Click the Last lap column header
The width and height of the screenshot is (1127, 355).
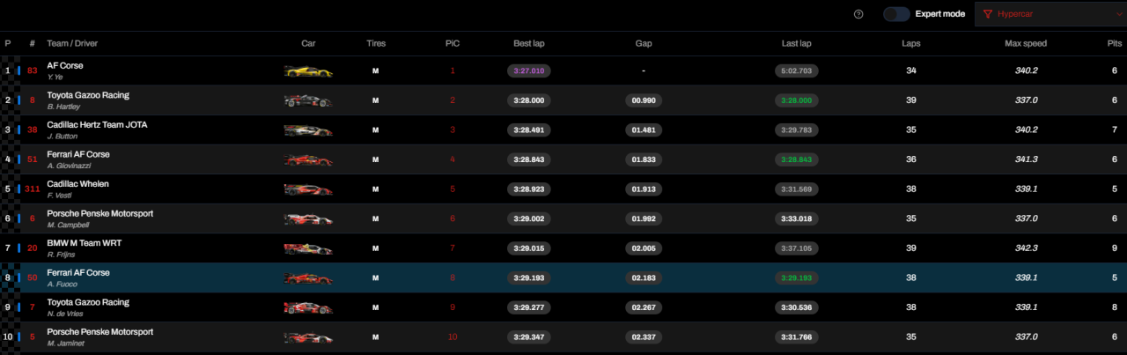pyautogui.click(x=796, y=43)
